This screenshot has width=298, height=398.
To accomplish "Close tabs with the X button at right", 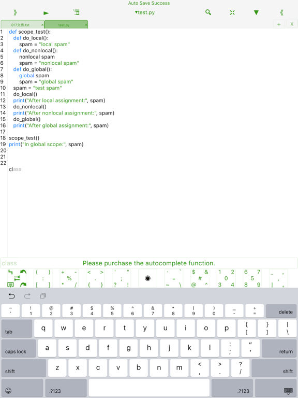I will 292,24.
